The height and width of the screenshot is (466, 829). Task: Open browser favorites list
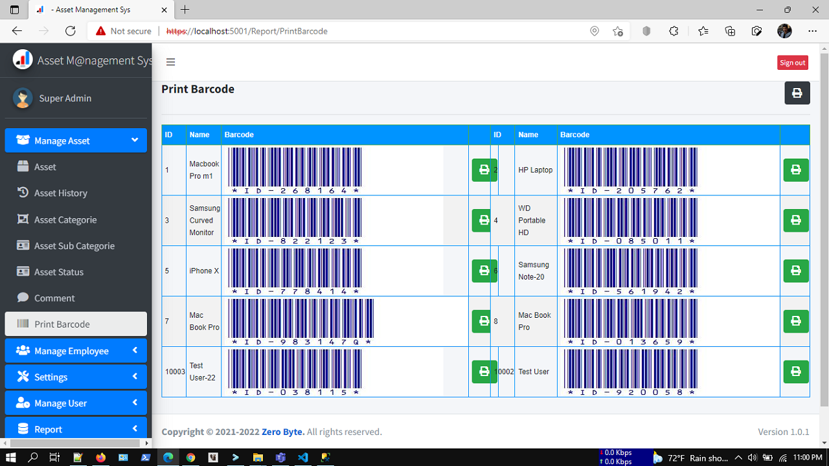coord(703,31)
